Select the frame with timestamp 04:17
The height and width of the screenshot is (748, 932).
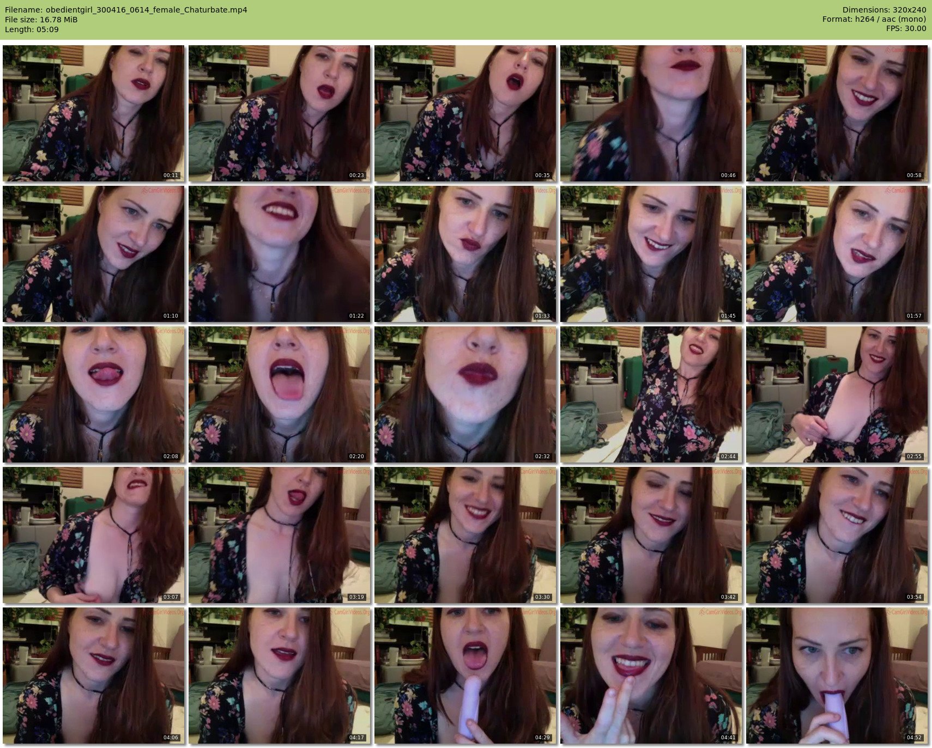(279, 676)
